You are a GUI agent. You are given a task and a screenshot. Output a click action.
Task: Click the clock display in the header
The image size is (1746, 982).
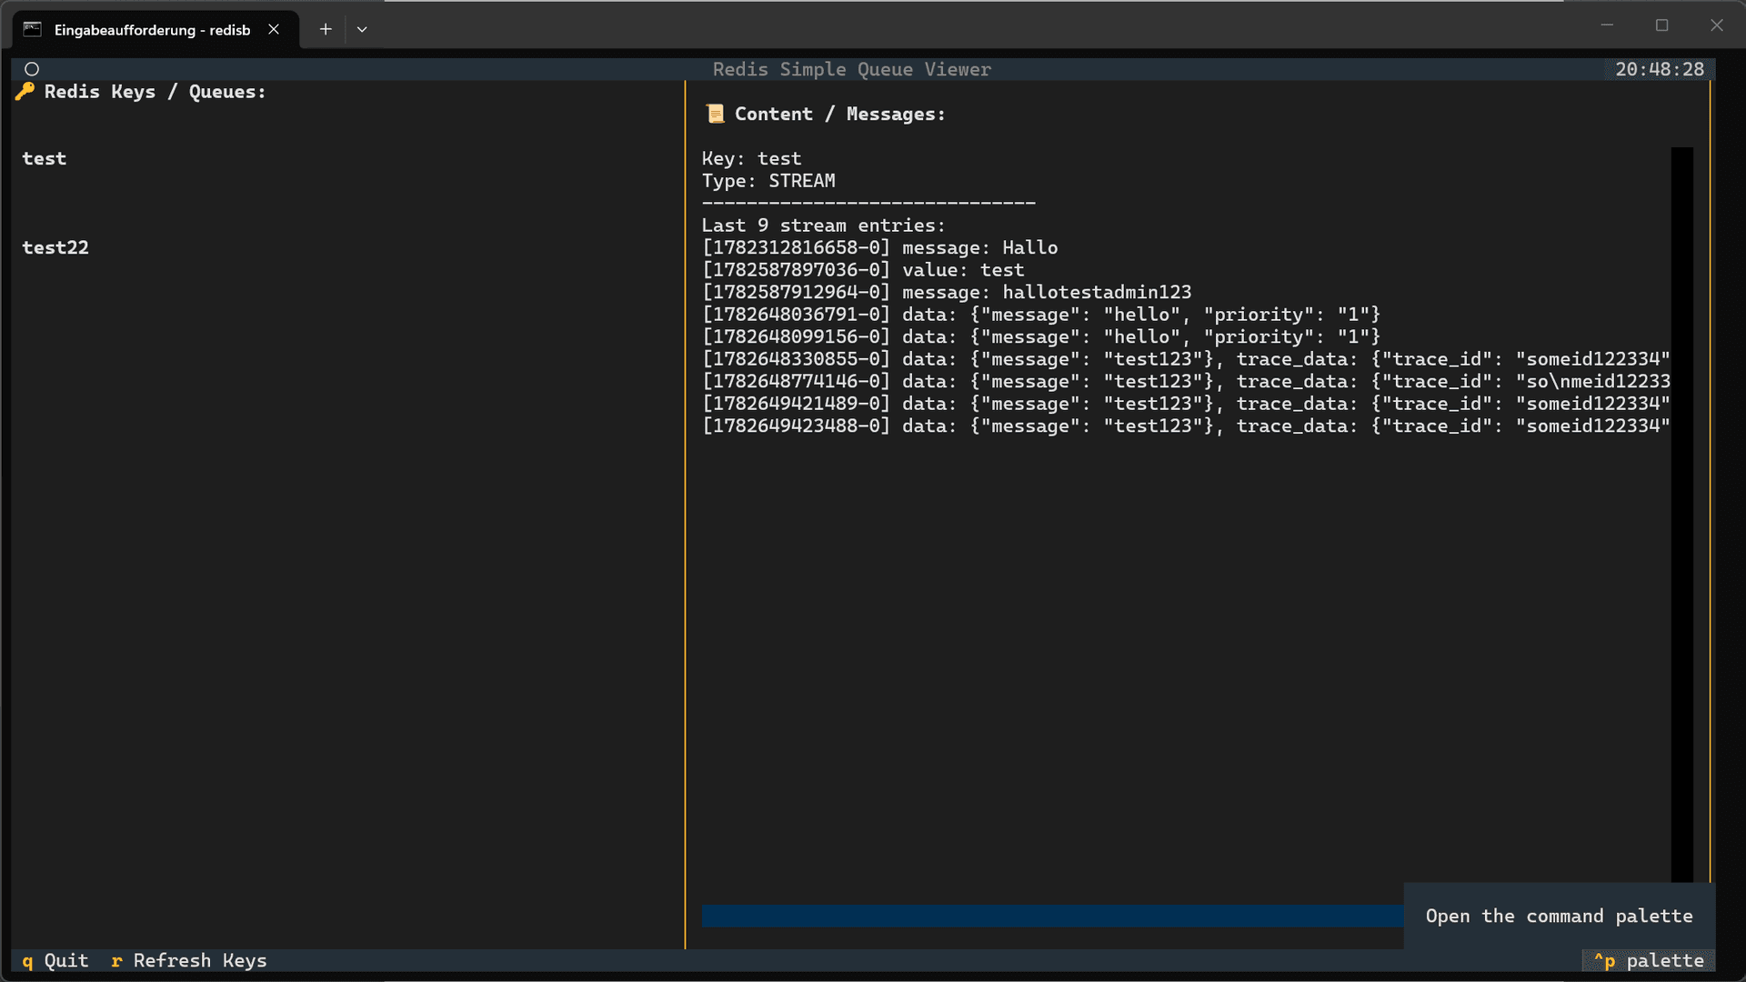[1660, 69]
